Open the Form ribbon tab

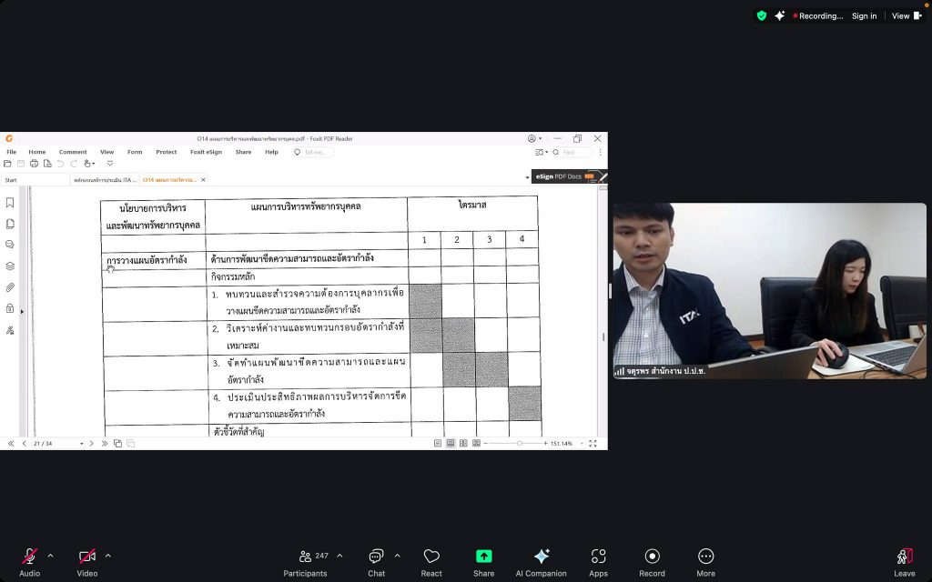(x=135, y=152)
